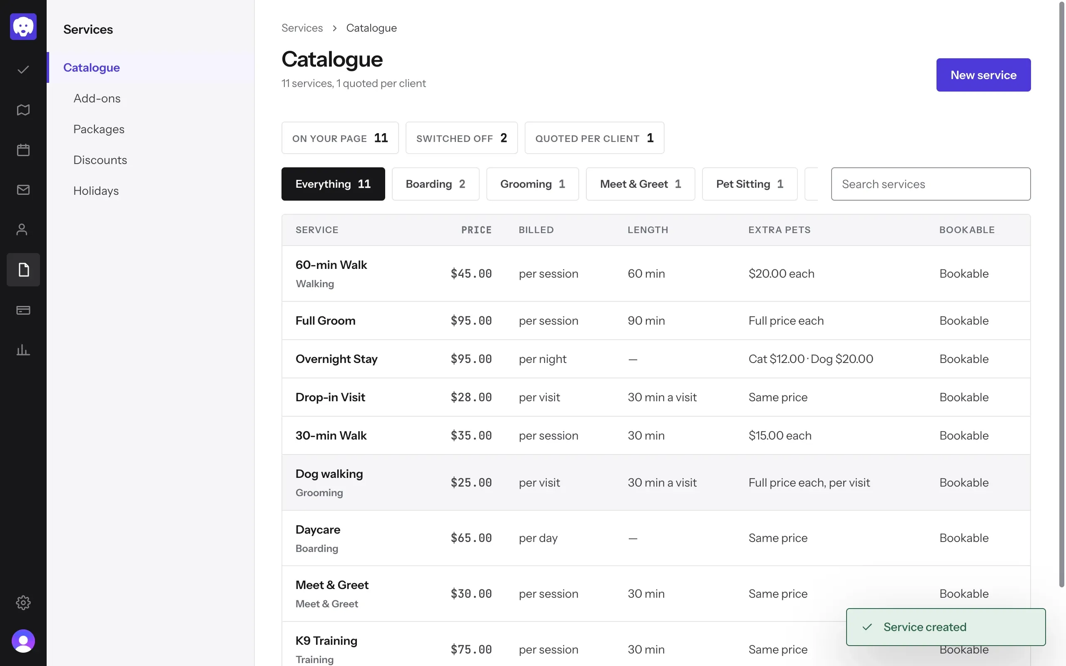Open Discounts in the Services menu

click(x=100, y=160)
